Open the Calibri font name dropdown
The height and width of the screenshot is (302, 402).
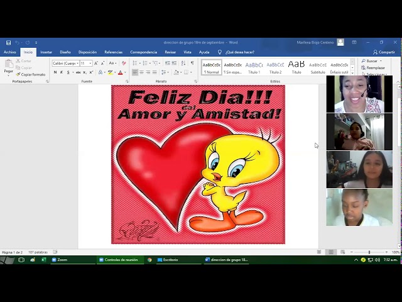pos(77,63)
